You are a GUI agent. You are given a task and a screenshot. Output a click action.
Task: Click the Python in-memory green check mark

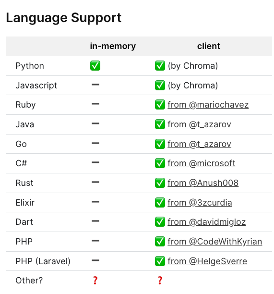95,66
